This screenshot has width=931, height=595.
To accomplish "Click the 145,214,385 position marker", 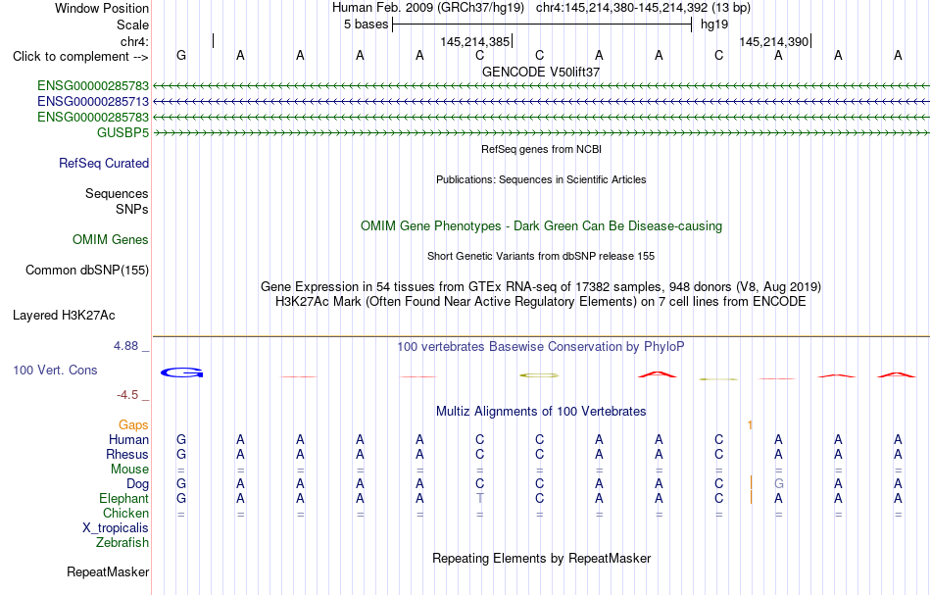I will [x=475, y=41].
